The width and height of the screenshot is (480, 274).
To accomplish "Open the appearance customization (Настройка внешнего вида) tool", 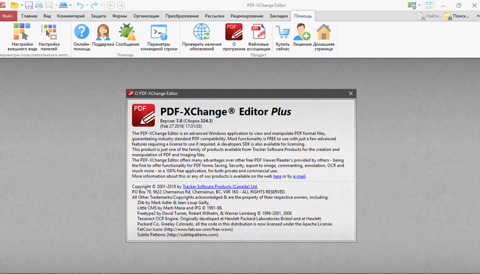I will click(22, 37).
